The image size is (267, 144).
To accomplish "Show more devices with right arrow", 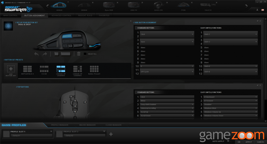I will pos(246,6).
